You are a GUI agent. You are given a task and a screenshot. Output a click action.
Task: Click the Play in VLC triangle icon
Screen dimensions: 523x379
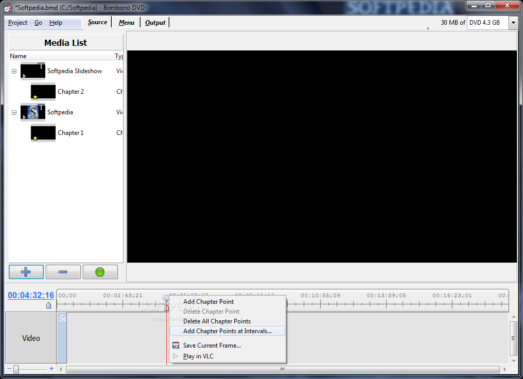coord(176,356)
